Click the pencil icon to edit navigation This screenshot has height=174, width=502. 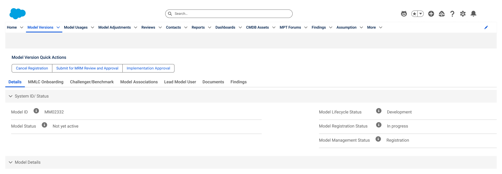pos(486,27)
